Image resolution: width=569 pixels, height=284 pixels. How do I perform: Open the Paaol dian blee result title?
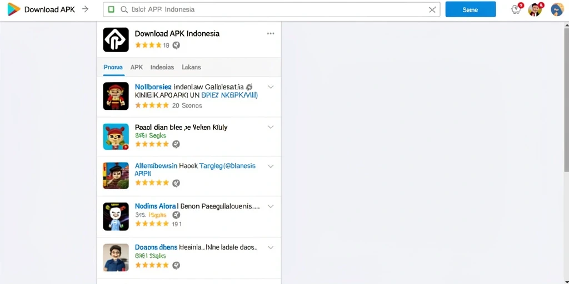(181, 127)
